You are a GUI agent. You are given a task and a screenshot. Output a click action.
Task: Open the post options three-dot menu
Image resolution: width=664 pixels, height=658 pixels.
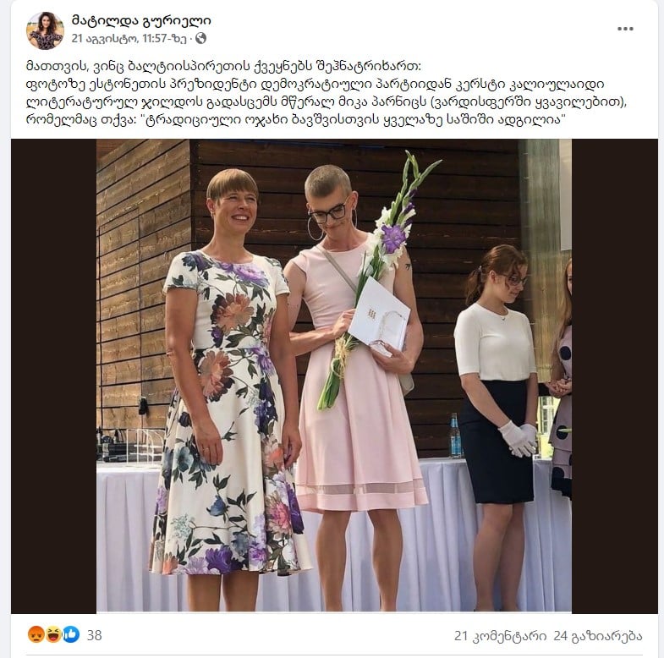625,29
